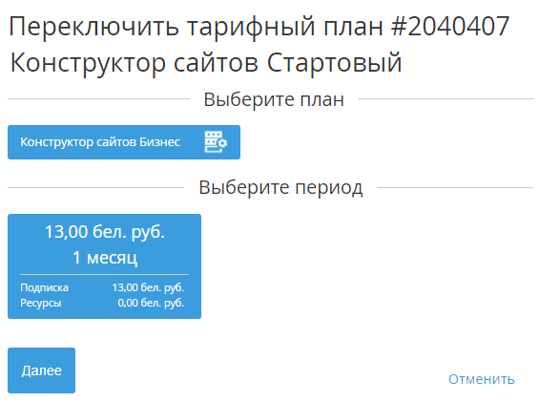
Task: Click the Подписка 13,00 бел. руб. amount
Action: [x=148, y=287]
